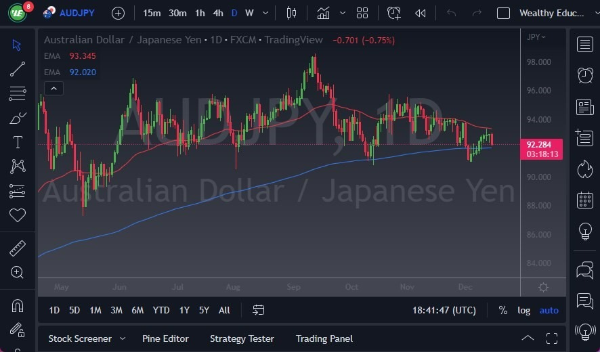Viewport: 600px width, 352px height.
Task: Open the private chat messages panel
Action: coord(584,301)
